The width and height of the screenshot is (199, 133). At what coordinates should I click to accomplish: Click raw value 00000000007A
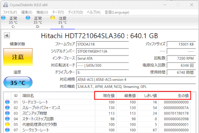pyautogui.click(x=176, y=108)
